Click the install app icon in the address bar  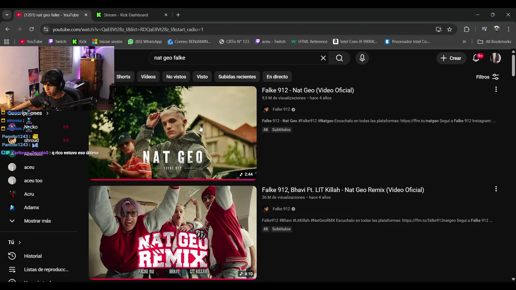click(x=439, y=29)
